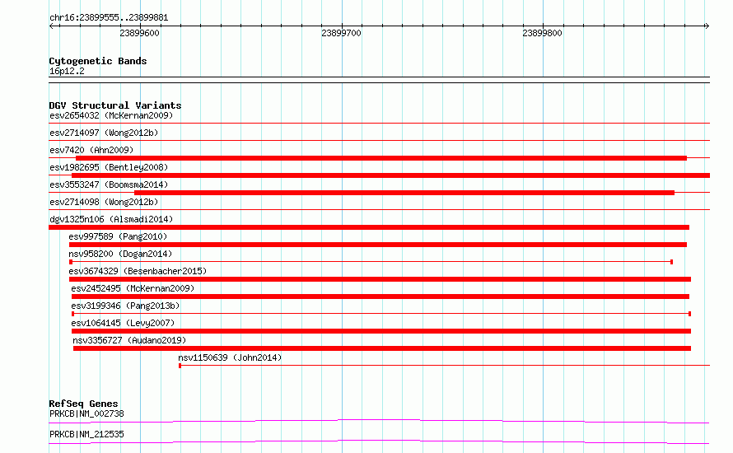This screenshot has width=733, height=453.
Task: Select the 16p12.2 band label
Action: (x=67, y=71)
